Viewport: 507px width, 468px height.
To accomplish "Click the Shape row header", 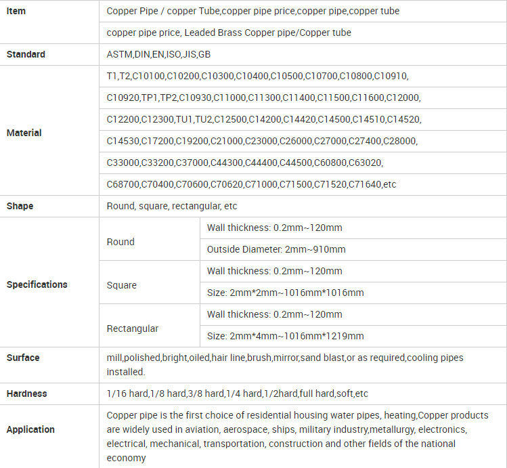I will tap(49, 206).
